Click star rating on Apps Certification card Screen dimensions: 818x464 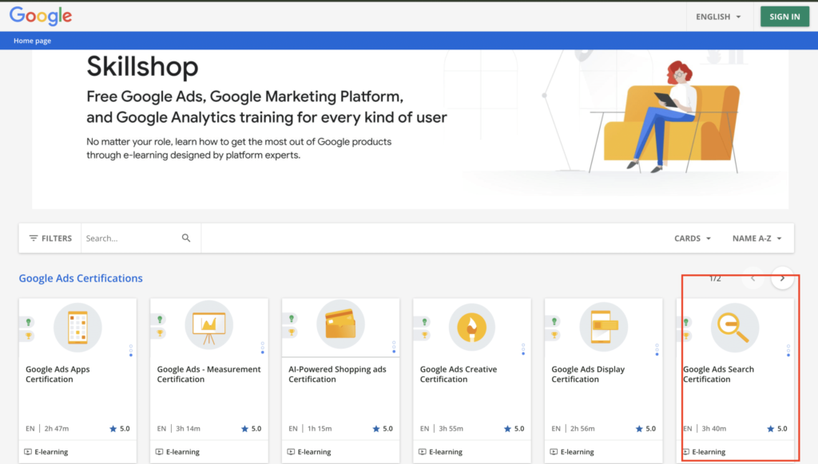point(120,429)
